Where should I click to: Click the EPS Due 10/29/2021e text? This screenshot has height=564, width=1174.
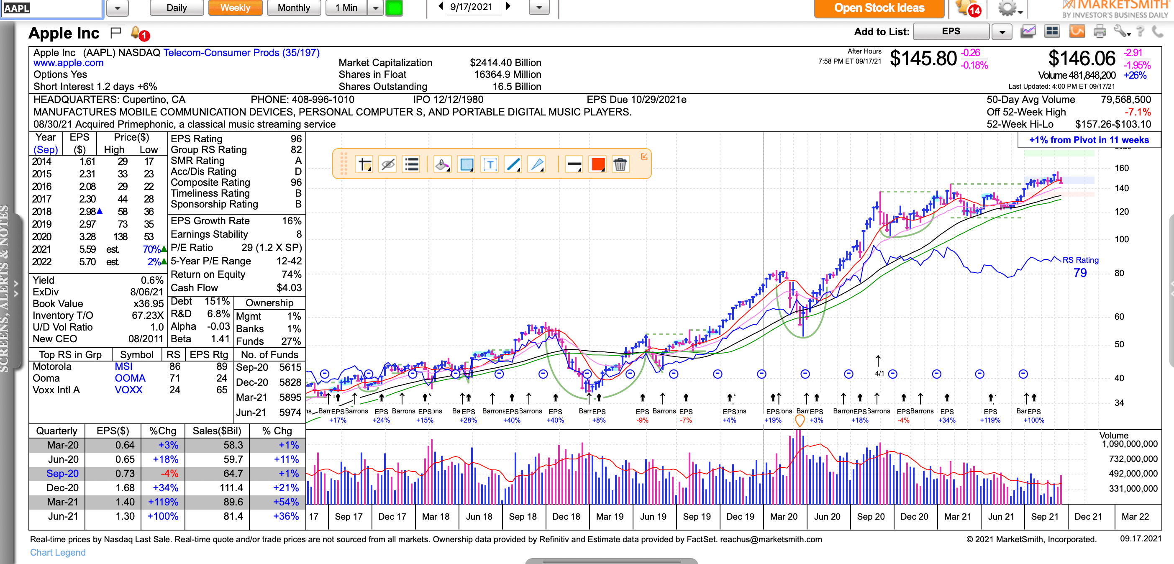(636, 99)
